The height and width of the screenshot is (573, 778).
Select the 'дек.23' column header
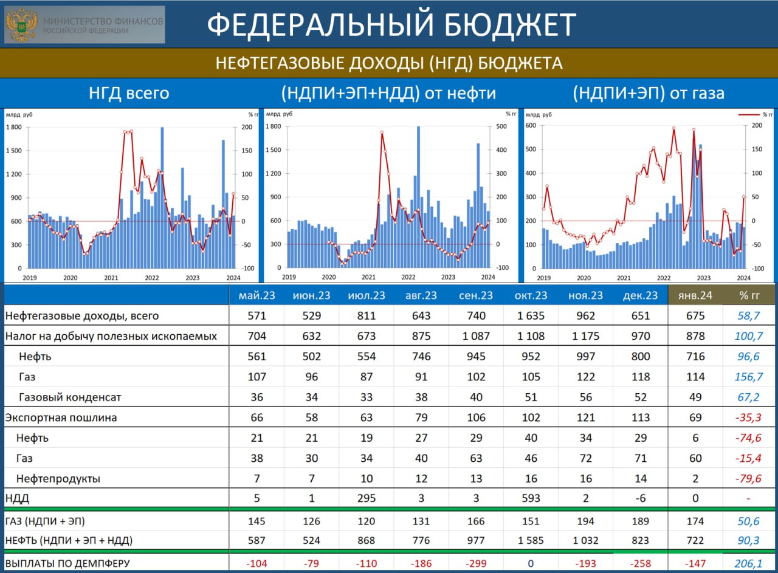coord(641,295)
